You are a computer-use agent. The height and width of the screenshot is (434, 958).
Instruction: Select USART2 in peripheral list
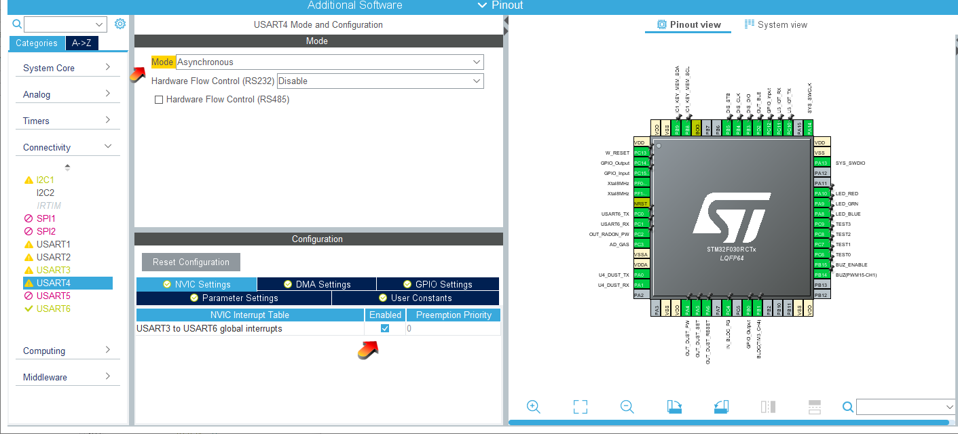click(x=53, y=257)
